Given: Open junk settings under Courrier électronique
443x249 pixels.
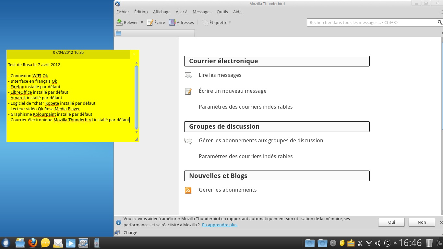Looking at the screenshot, I should [x=246, y=107].
